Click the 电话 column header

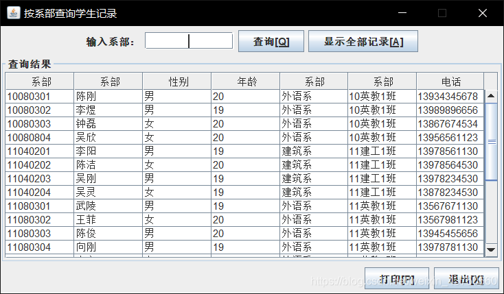click(450, 81)
